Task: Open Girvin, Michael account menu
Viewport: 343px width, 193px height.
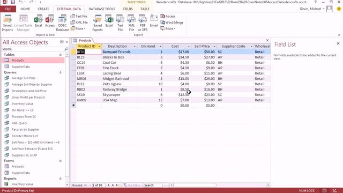Action: click(x=312, y=9)
